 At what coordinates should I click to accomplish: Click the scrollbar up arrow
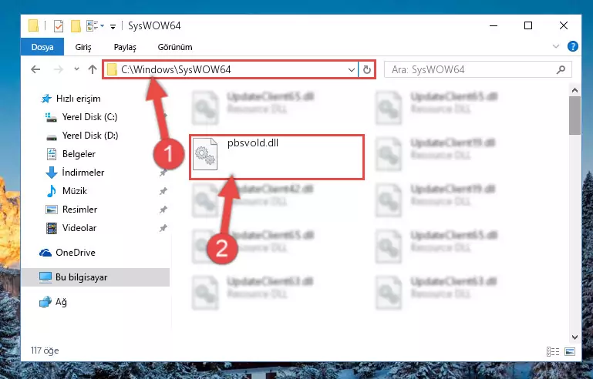(x=574, y=90)
